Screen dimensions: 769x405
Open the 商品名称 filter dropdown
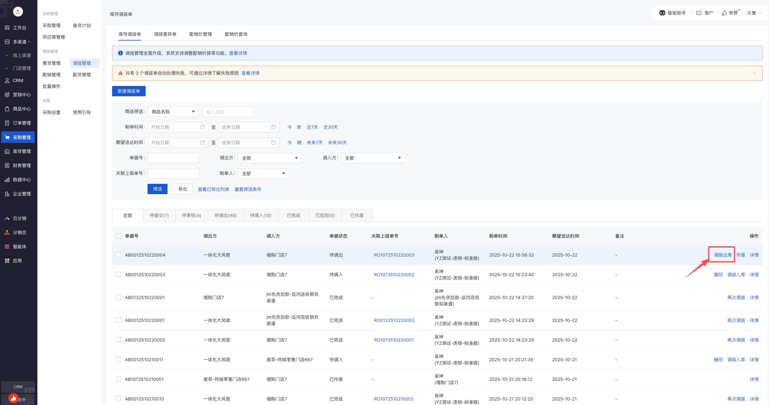173,112
